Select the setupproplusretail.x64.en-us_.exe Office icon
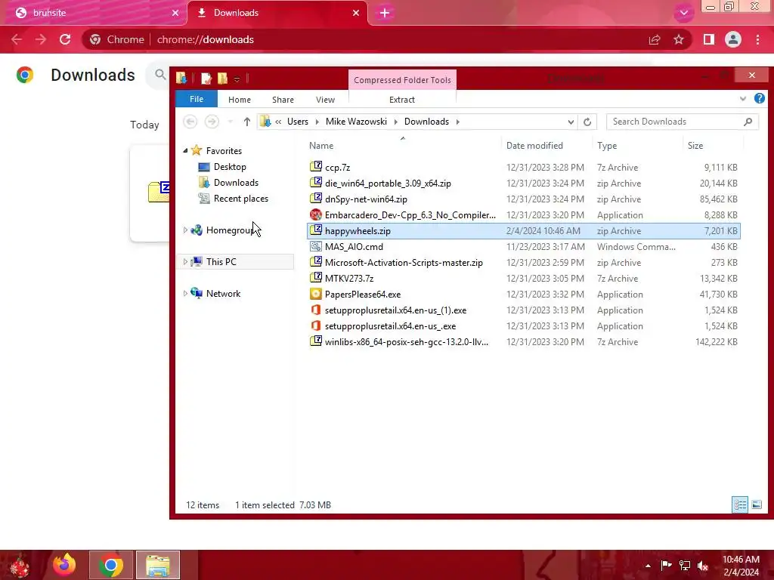The image size is (774, 580). coord(316,325)
